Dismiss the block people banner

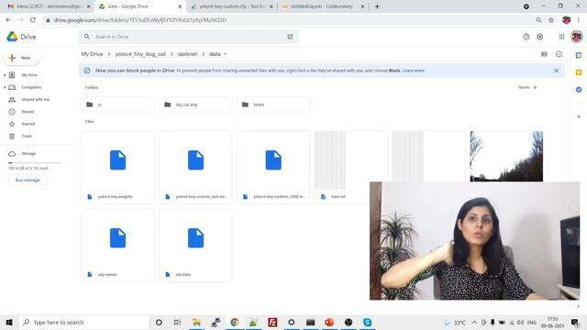tap(557, 71)
